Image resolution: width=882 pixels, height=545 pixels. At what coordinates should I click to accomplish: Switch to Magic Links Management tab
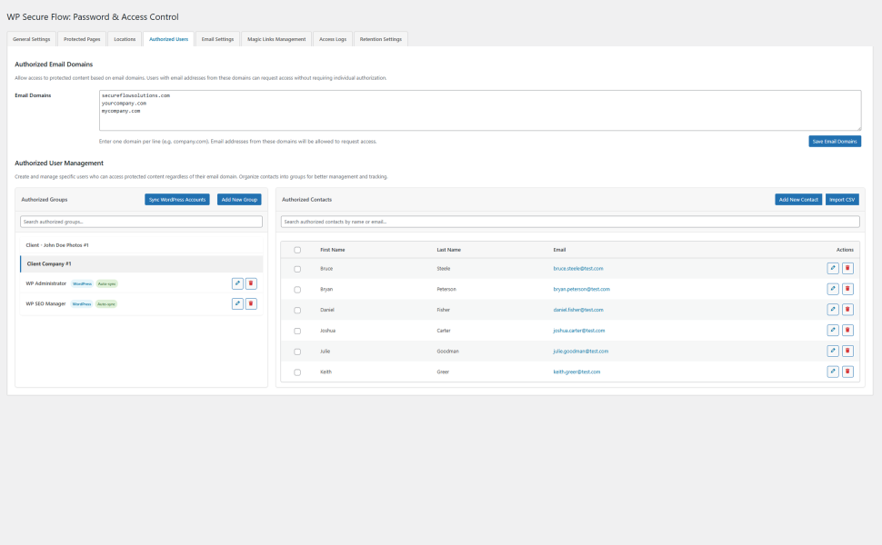click(276, 39)
